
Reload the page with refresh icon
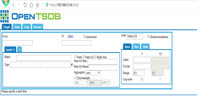coord(25,5)
